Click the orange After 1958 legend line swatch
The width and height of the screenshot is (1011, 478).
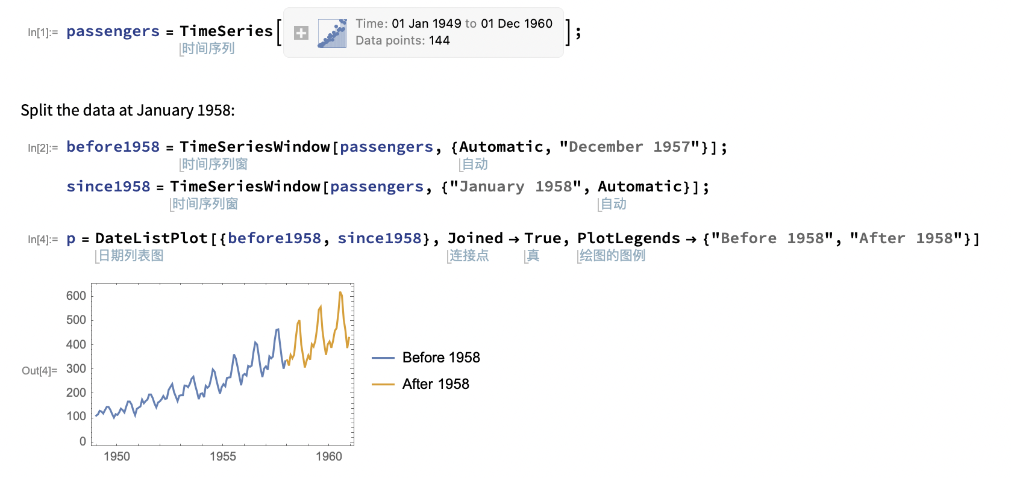(x=383, y=384)
